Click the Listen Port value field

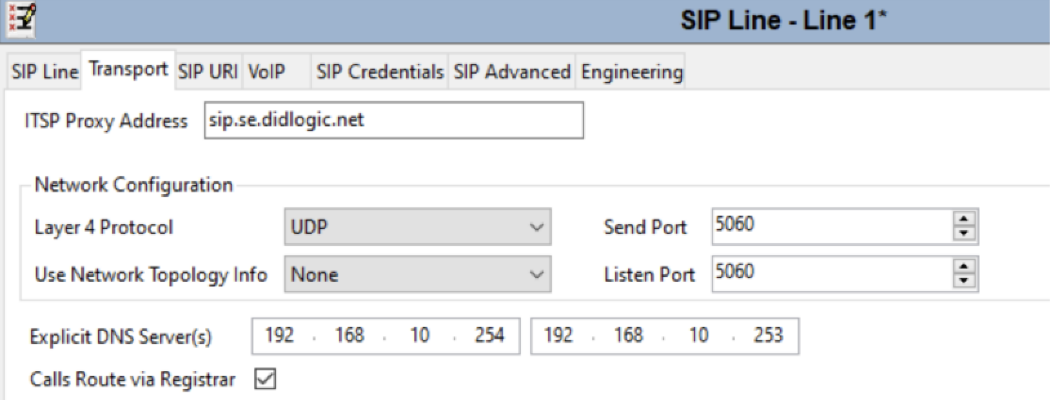(832, 274)
